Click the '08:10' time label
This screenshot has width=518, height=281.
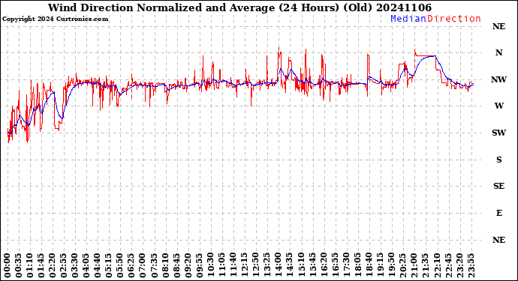pyautogui.click(x=165, y=265)
